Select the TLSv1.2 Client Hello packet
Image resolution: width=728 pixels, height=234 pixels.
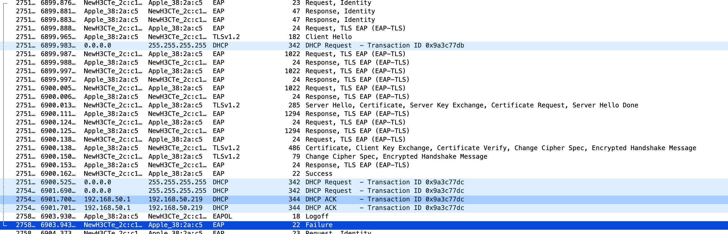(x=328, y=37)
